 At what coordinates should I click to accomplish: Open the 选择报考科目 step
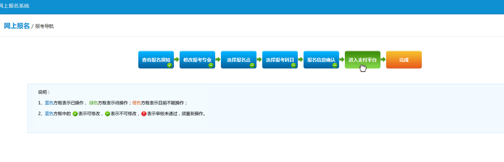click(x=280, y=59)
